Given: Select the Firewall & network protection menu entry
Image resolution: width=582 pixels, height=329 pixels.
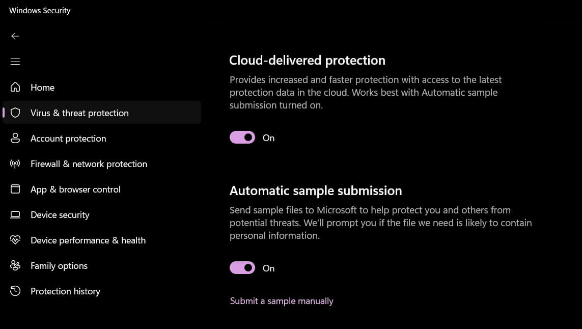Looking at the screenshot, I should point(89,163).
